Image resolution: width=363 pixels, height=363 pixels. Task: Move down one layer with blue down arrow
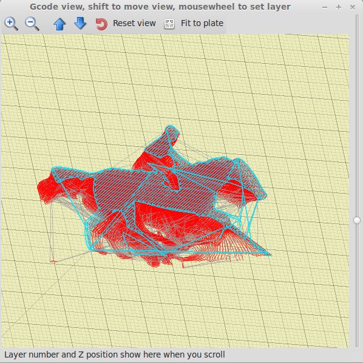pyautogui.click(x=80, y=23)
